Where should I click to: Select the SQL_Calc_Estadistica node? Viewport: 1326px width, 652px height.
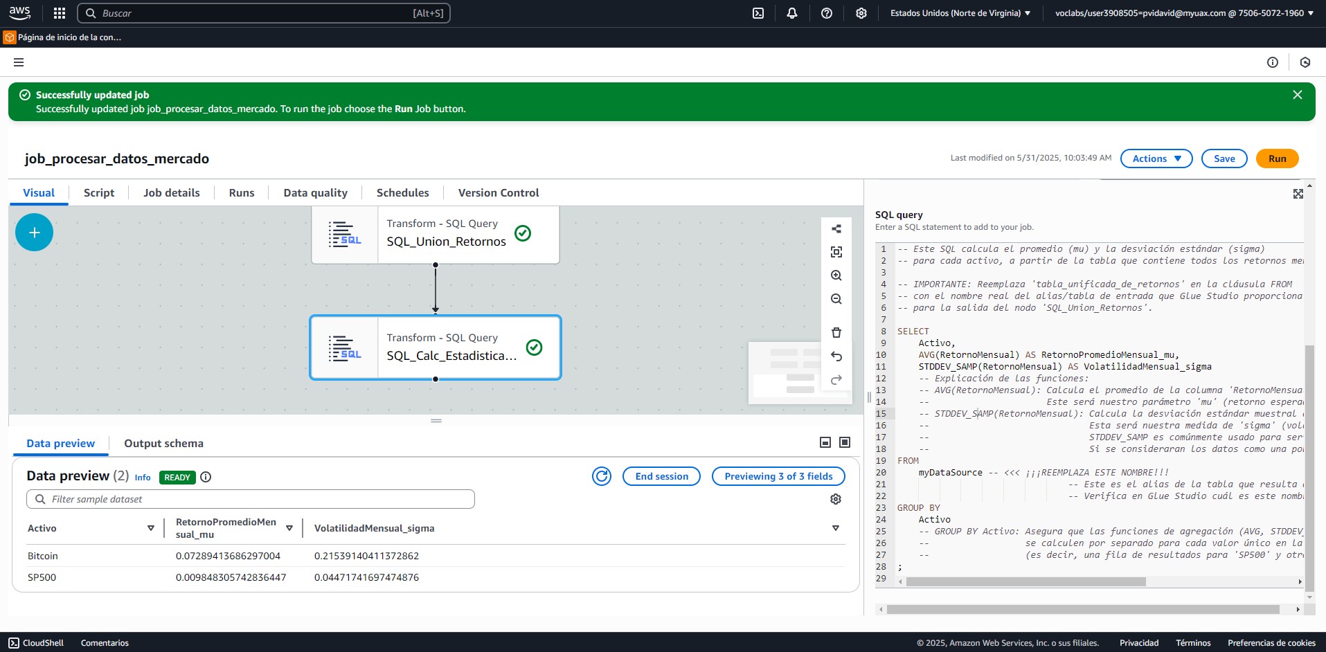tap(435, 347)
